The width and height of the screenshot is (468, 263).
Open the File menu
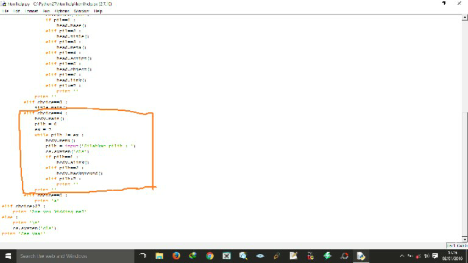5,11
